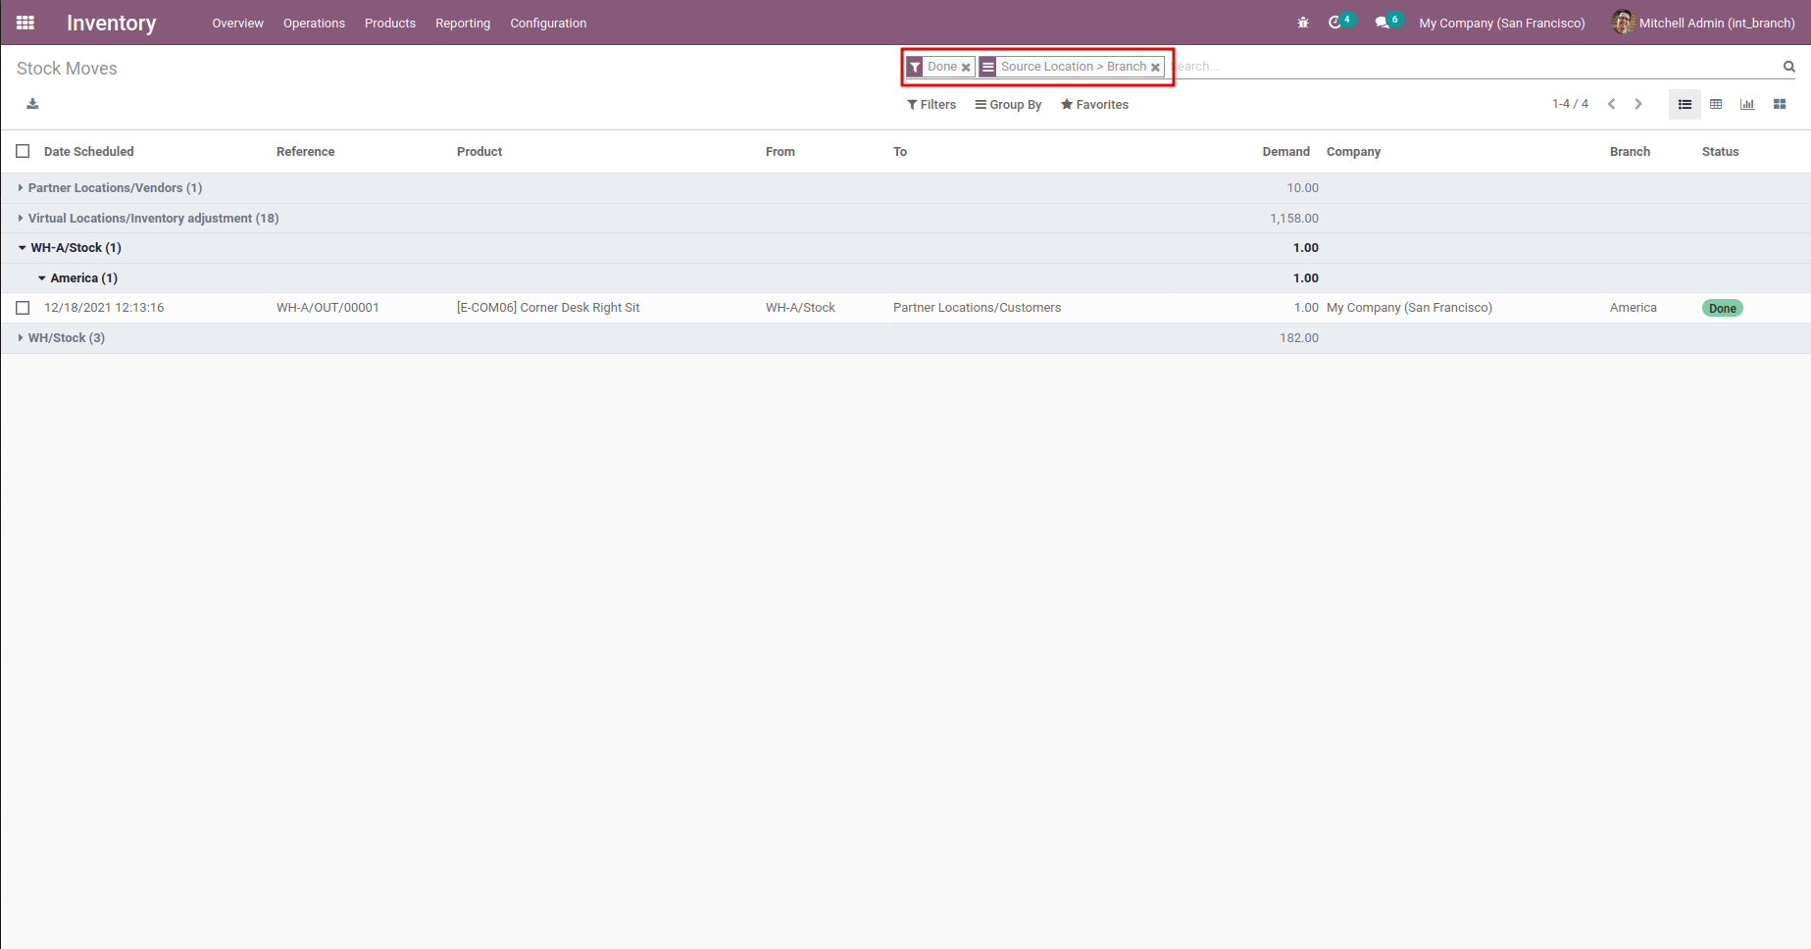Click the export download icon
Viewport: 1811px width, 949px height.
(x=32, y=104)
